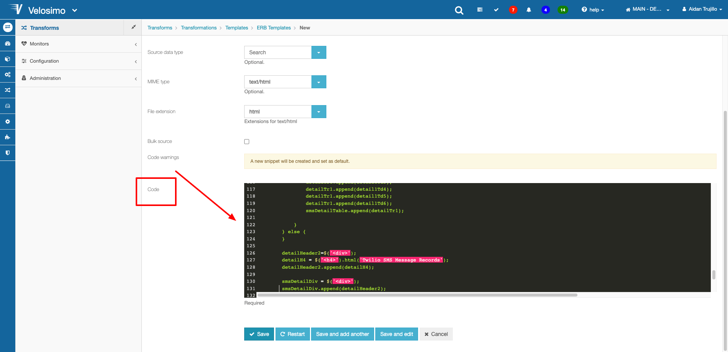728x352 pixels.
Task: Open the multiple gears icon in the sidebar
Action: 8,75
